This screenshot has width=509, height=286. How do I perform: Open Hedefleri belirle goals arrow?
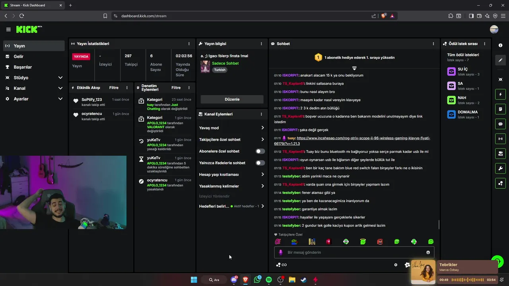click(x=262, y=206)
